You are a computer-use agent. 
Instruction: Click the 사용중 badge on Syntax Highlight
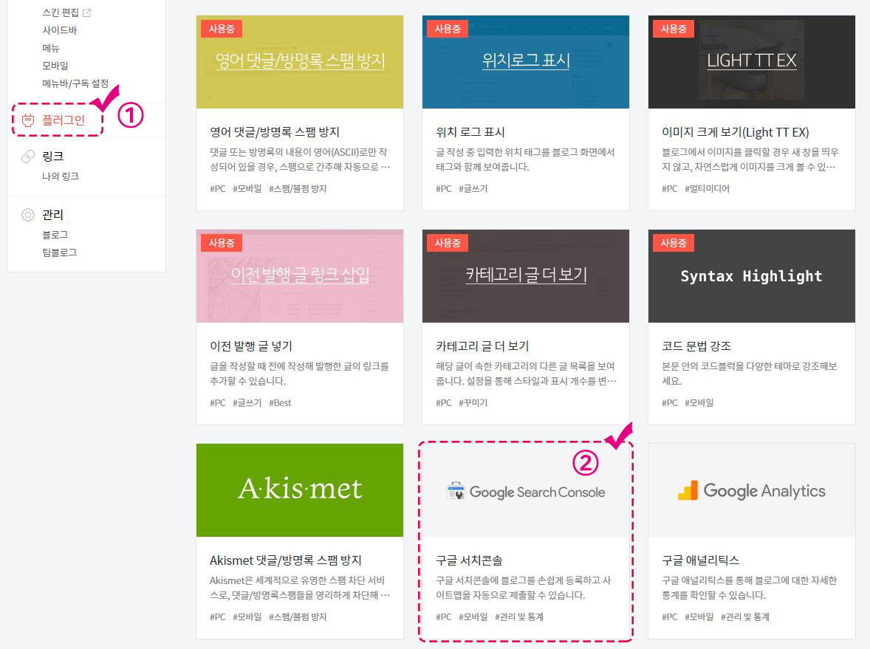pos(673,243)
